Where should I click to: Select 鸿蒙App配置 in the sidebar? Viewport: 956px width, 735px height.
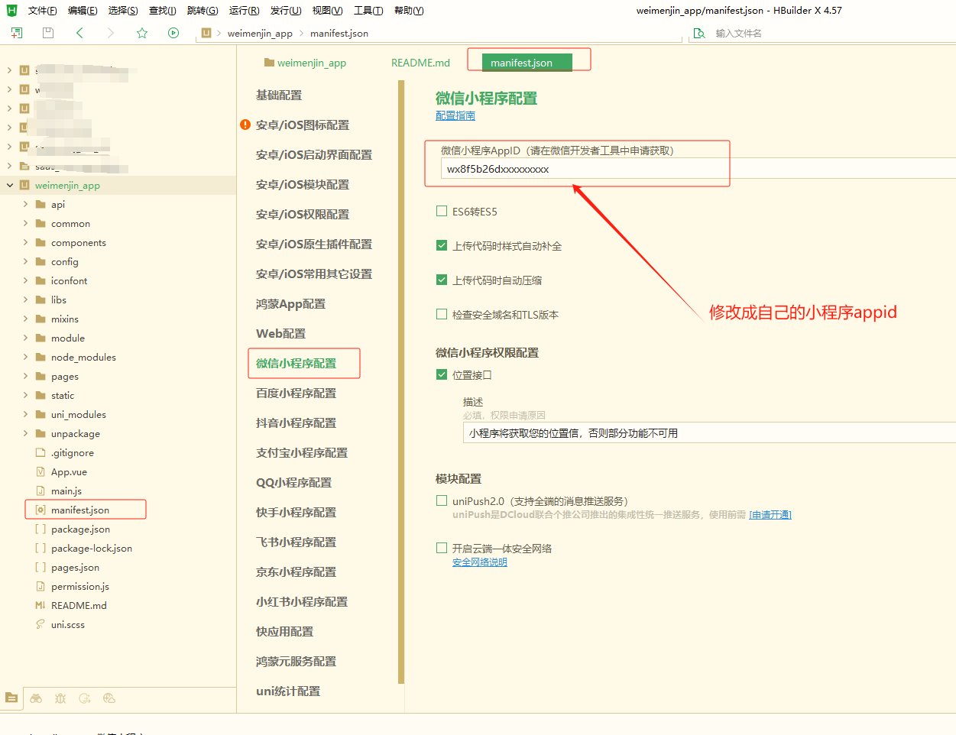pyautogui.click(x=290, y=303)
